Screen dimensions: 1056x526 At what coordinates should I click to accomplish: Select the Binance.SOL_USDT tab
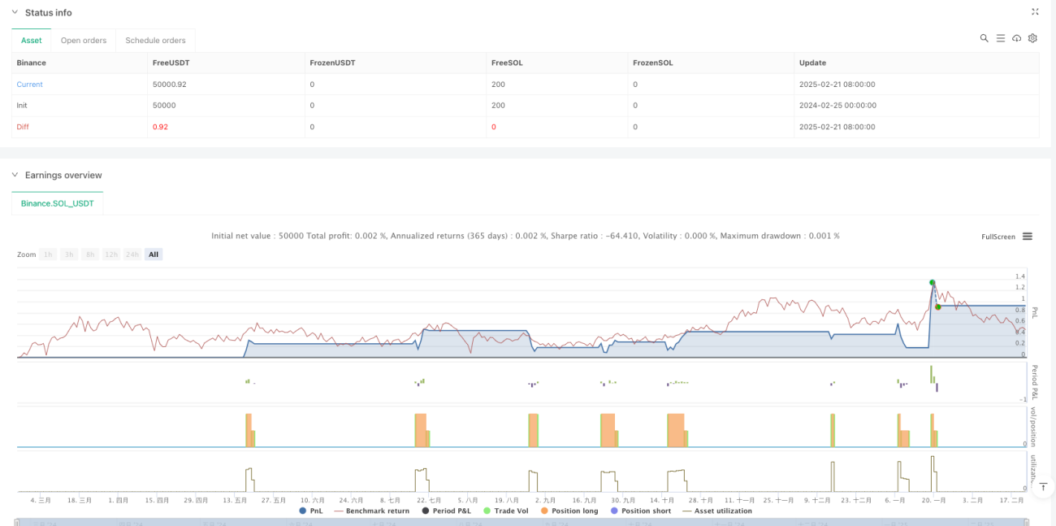click(58, 203)
